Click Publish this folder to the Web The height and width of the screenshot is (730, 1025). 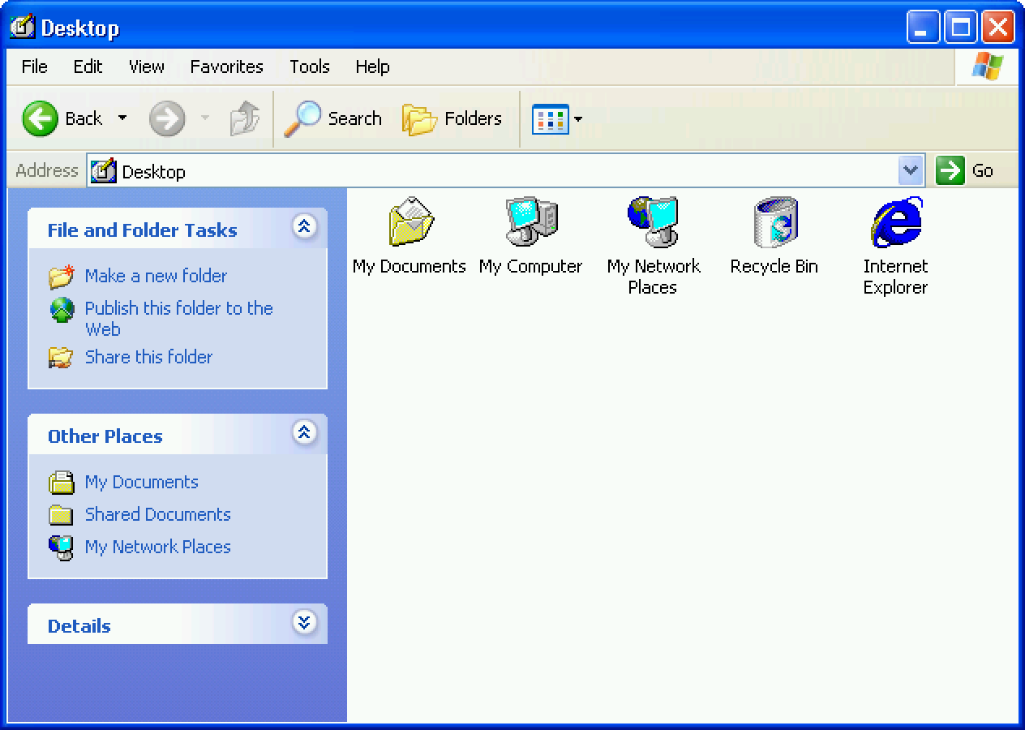pos(179,319)
